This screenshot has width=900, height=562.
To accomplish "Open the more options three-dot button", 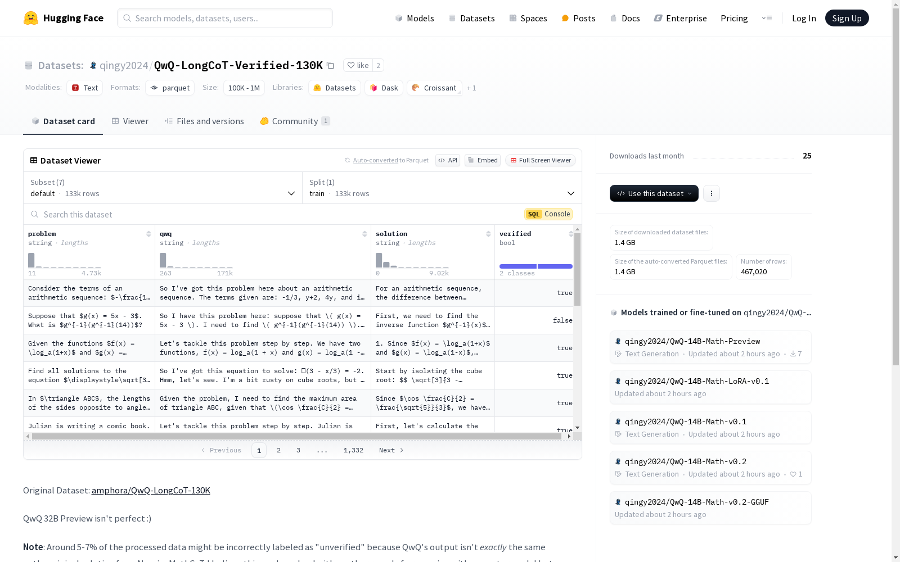I will 712,193.
